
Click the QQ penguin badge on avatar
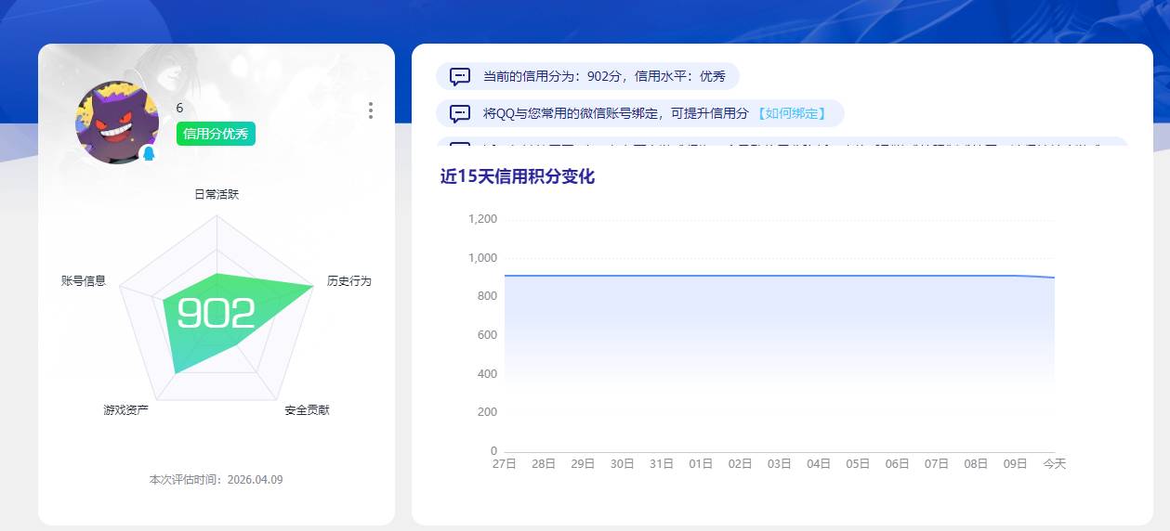click(x=148, y=152)
